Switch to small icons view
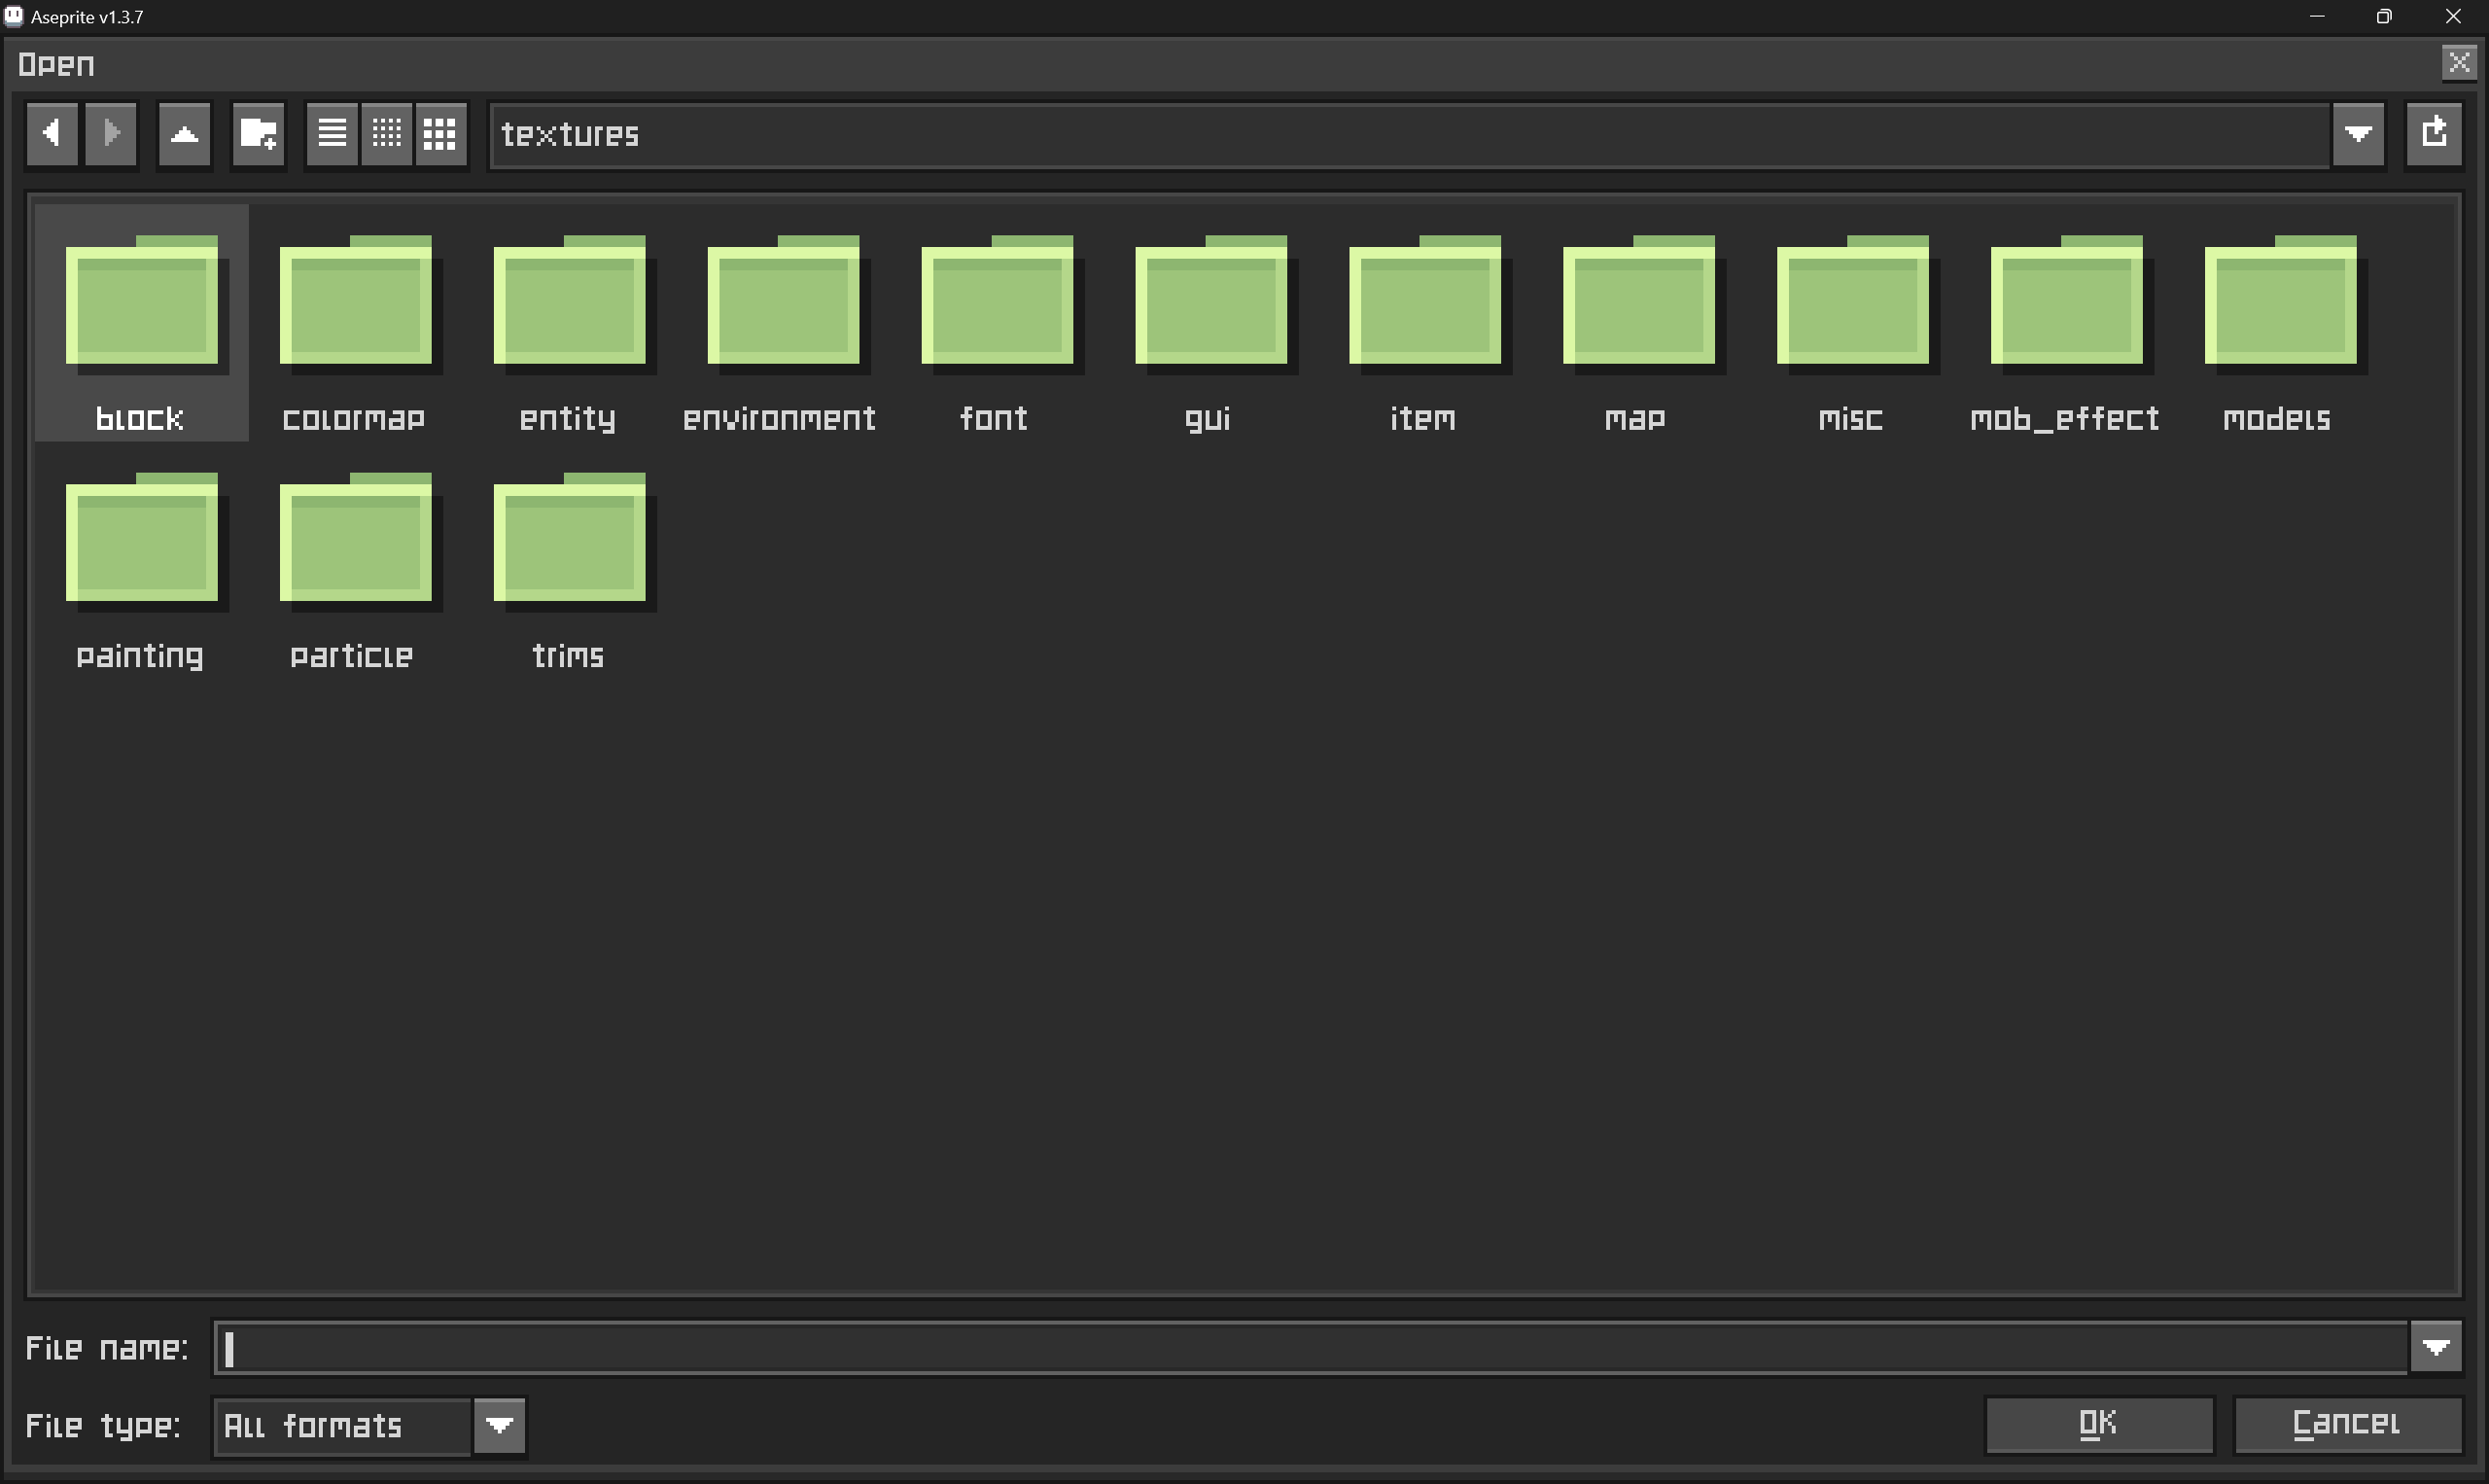The image size is (2489, 1484). point(387,133)
